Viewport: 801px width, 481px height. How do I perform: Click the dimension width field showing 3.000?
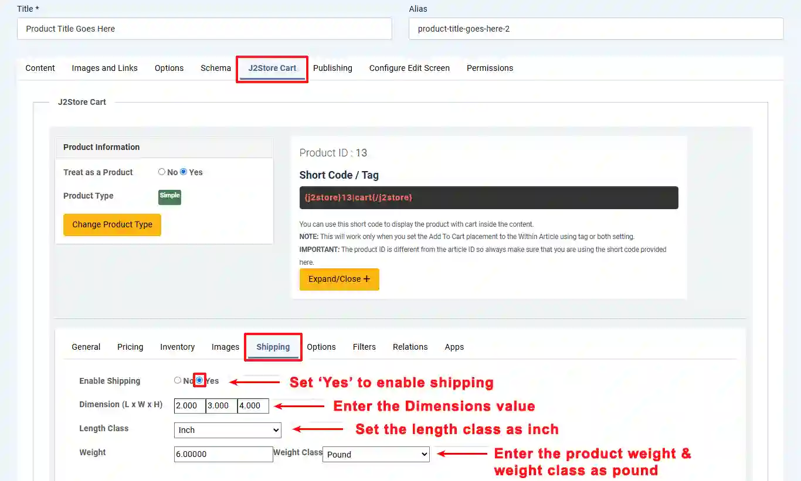coord(222,405)
